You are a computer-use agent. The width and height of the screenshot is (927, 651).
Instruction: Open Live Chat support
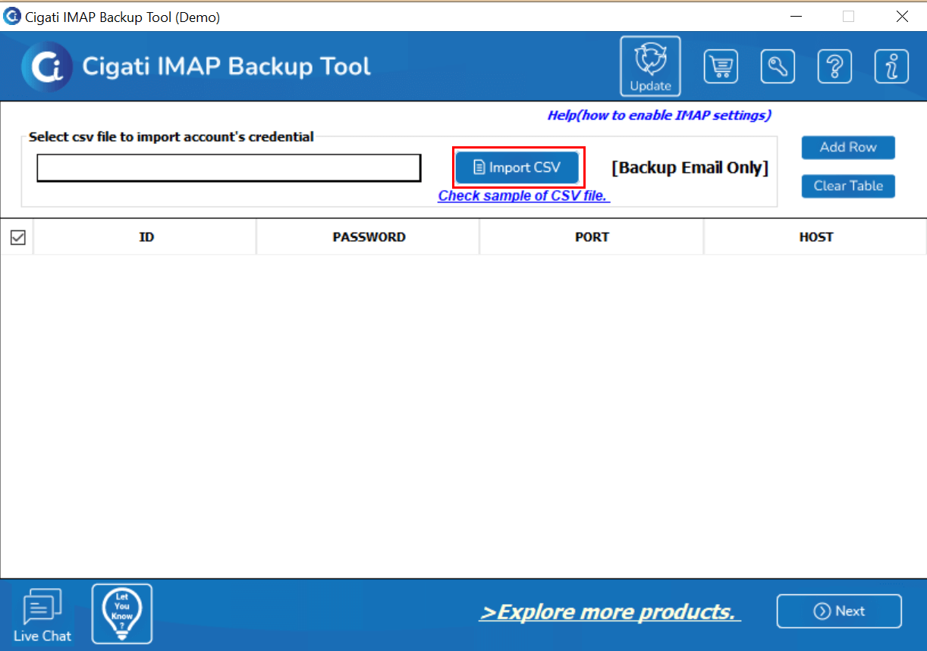[42, 616]
